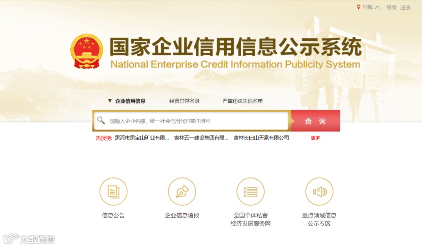Click 更多 to see more hot searches
Screen dimensions: 422x247
pyautogui.click(x=315, y=138)
